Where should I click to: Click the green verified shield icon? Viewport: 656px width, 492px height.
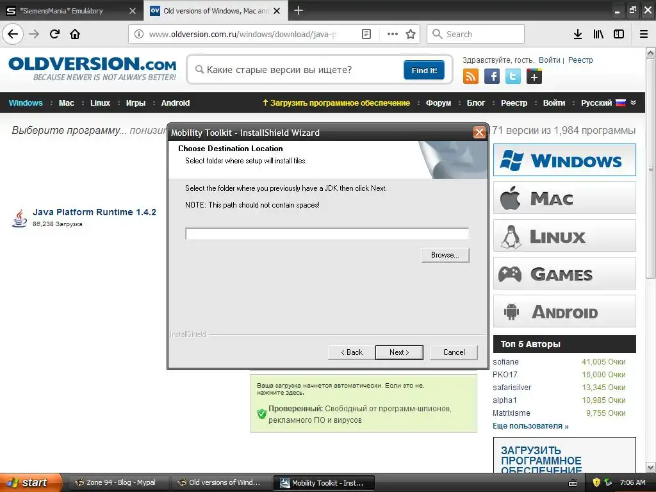point(262,414)
